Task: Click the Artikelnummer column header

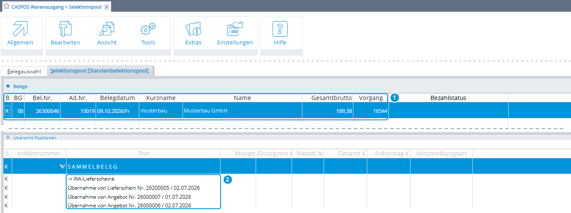Action: click(x=39, y=153)
